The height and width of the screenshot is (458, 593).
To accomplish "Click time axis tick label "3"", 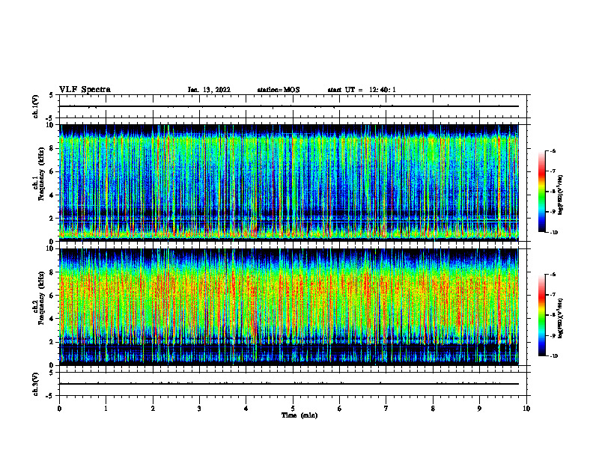I will point(199,409).
